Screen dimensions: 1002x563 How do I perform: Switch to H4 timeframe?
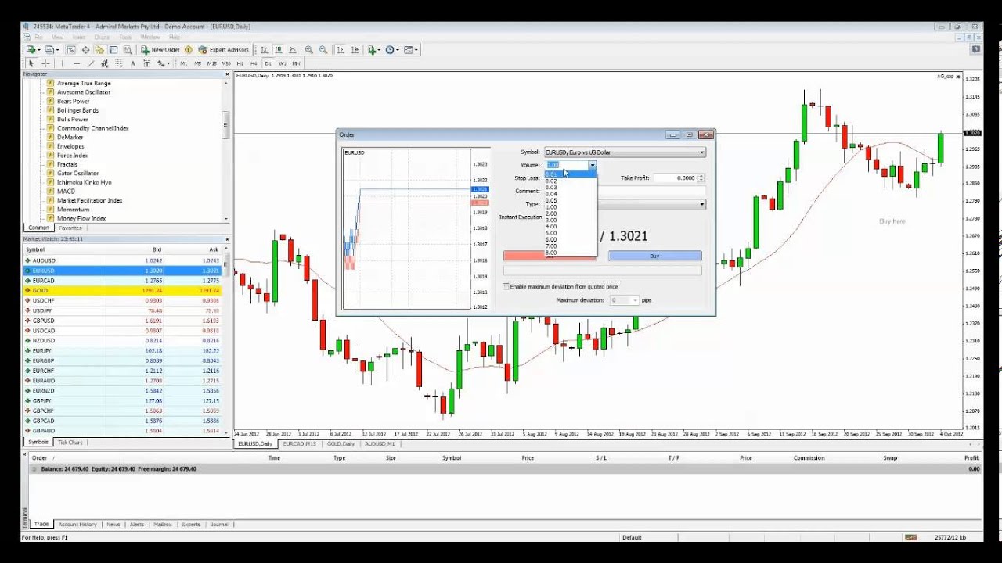(254, 63)
